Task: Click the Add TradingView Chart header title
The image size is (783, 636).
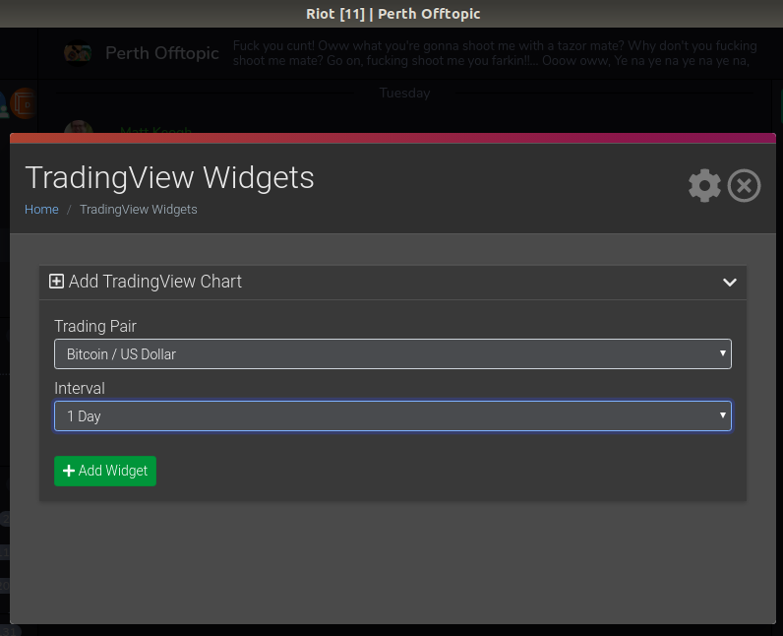Action: pyautogui.click(x=154, y=282)
